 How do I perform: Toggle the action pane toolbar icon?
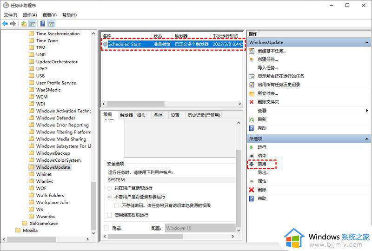coord(51,24)
